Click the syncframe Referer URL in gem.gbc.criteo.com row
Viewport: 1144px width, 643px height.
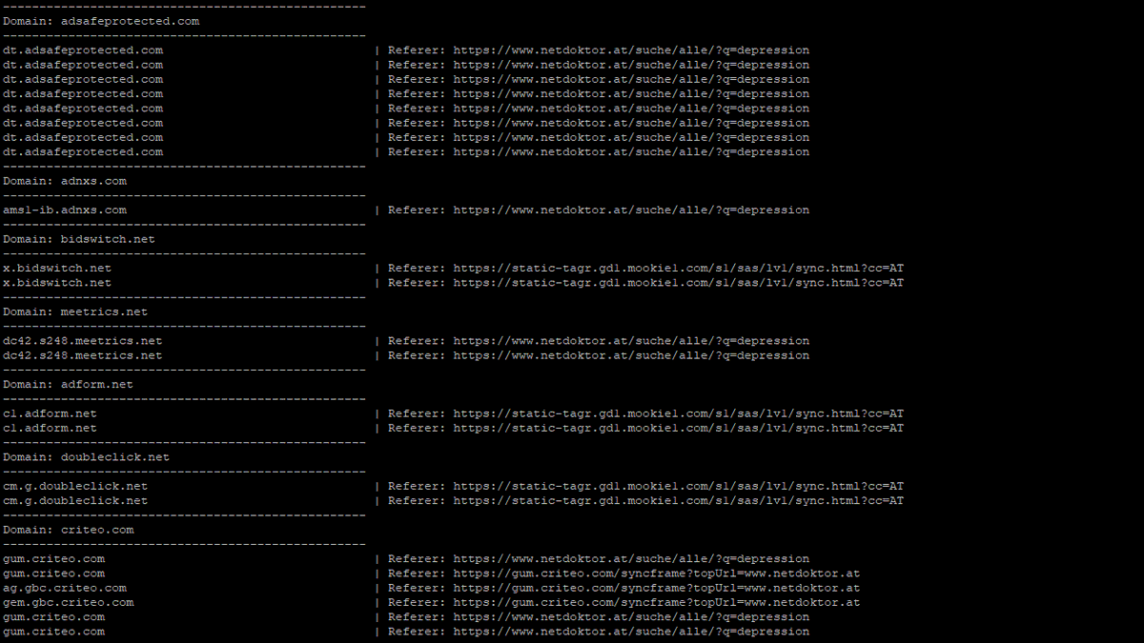pos(657,602)
